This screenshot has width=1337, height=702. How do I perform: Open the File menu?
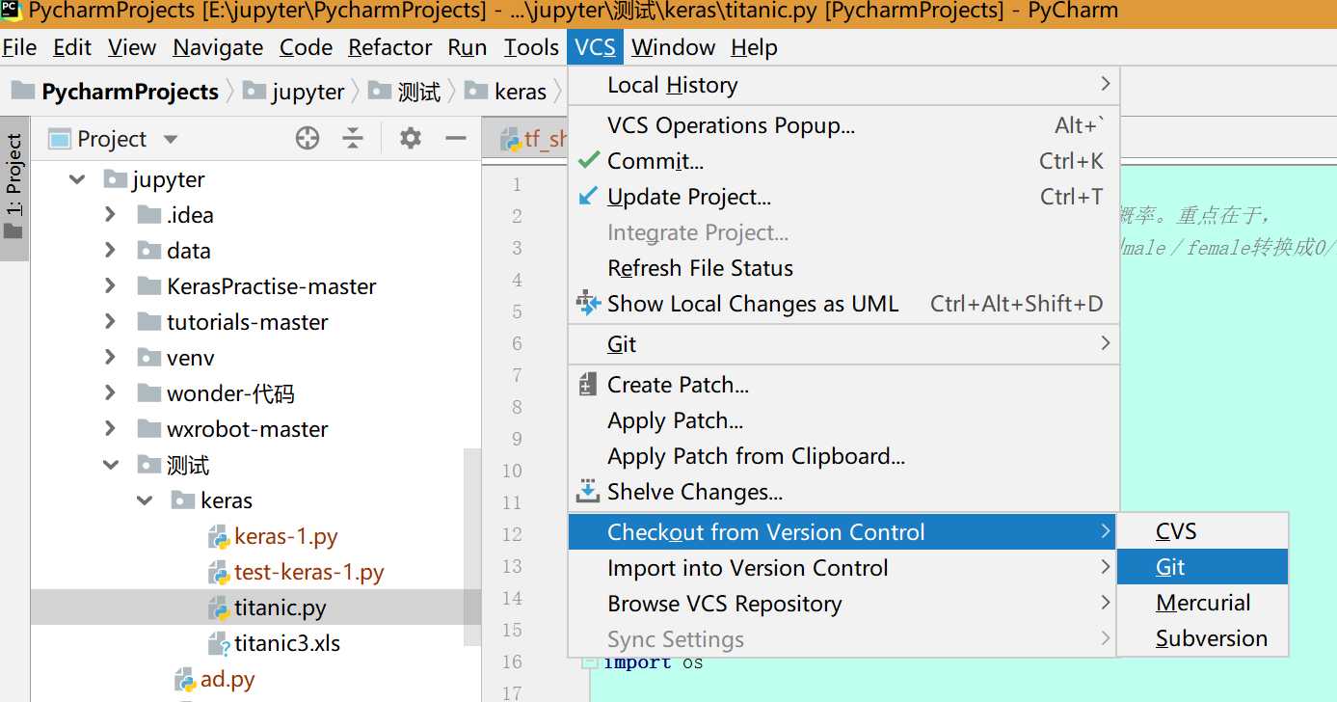[x=19, y=47]
